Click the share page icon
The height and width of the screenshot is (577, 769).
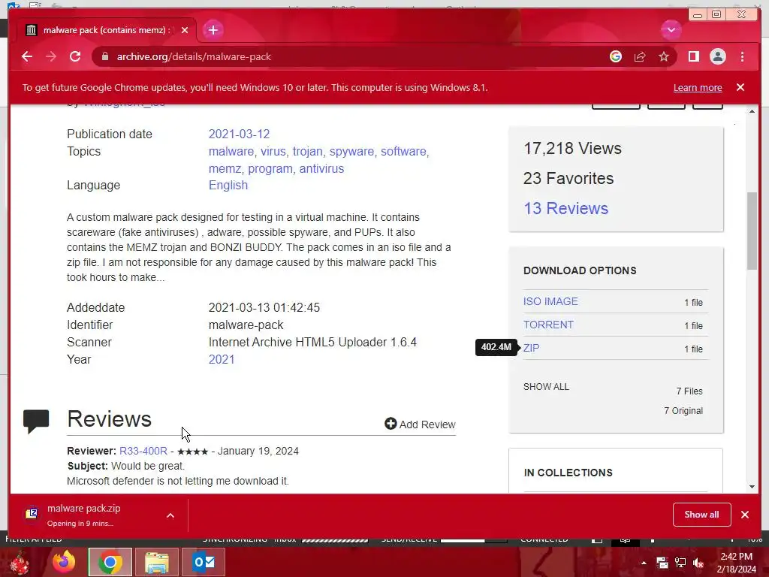click(640, 56)
